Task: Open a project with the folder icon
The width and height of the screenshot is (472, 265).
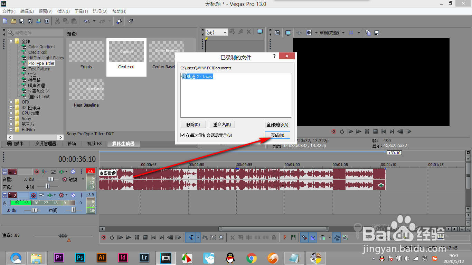Action: (13, 21)
